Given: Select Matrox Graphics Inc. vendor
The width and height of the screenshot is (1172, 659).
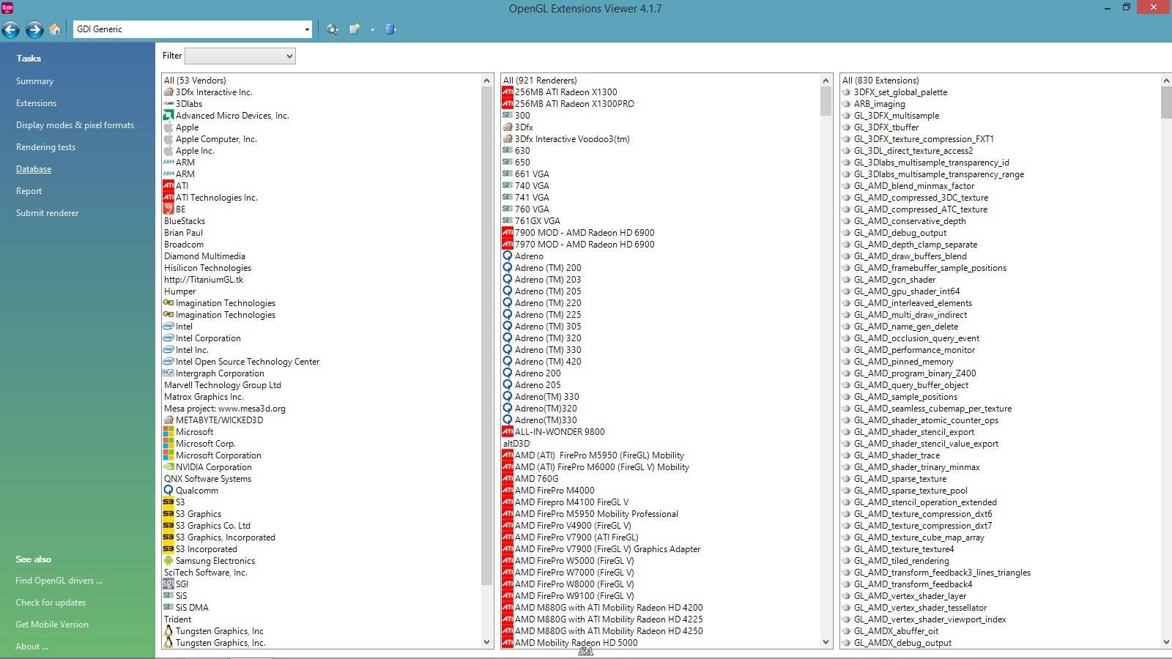Looking at the screenshot, I should [x=204, y=397].
